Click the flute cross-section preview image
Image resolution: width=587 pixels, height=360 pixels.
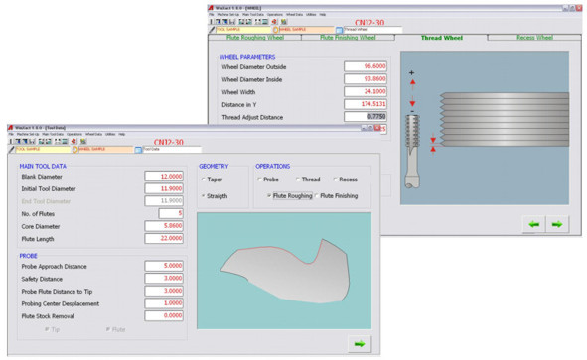[x=284, y=271]
